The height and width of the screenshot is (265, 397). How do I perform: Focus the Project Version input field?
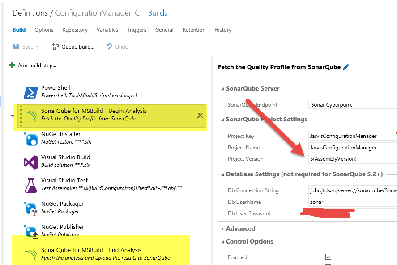point(353,159)
